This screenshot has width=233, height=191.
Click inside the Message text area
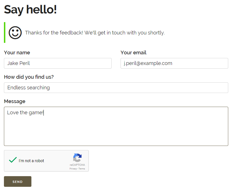116,126
